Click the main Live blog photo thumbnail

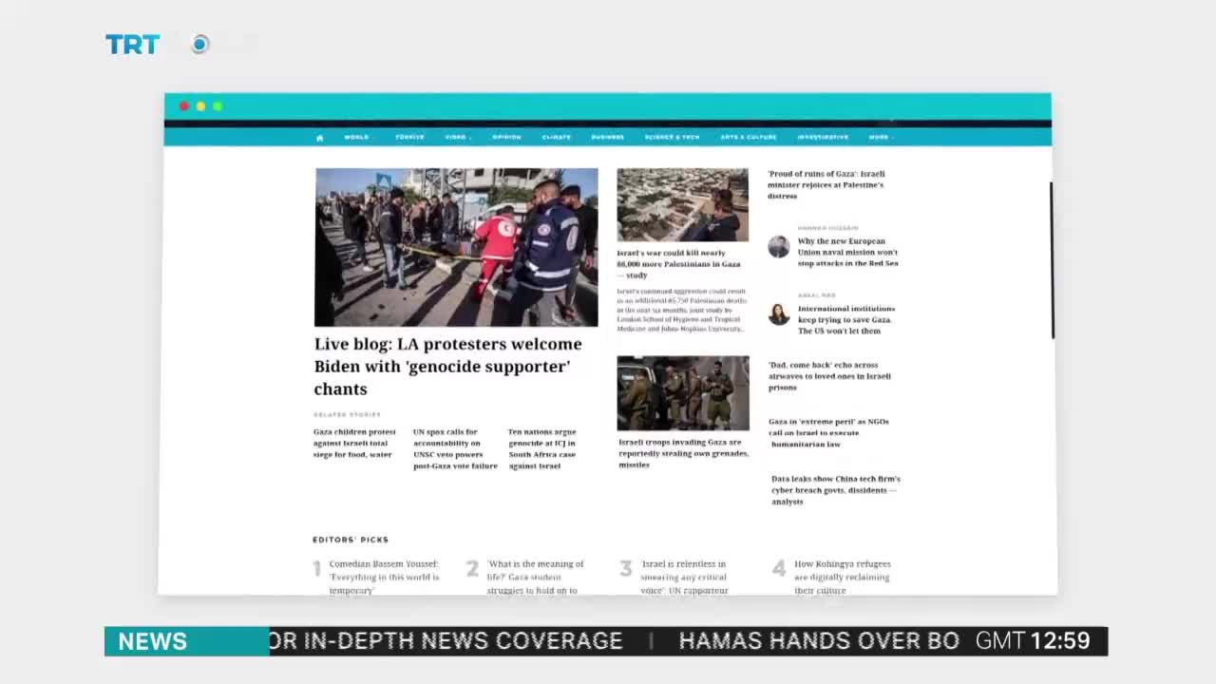point(456,247)
